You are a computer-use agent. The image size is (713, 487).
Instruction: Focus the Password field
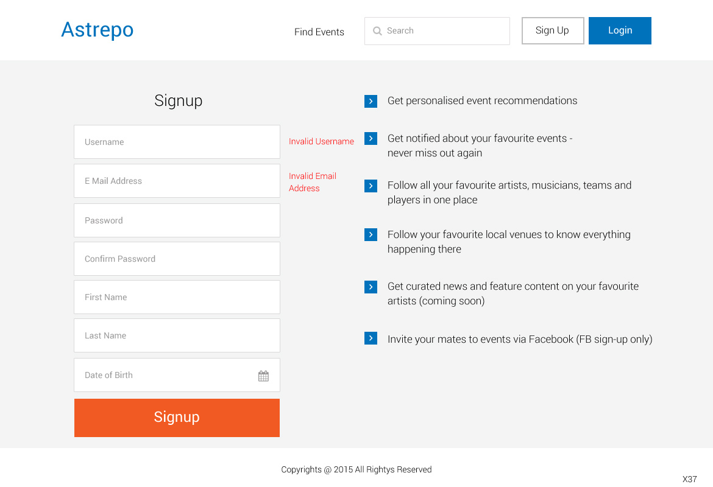177,220
